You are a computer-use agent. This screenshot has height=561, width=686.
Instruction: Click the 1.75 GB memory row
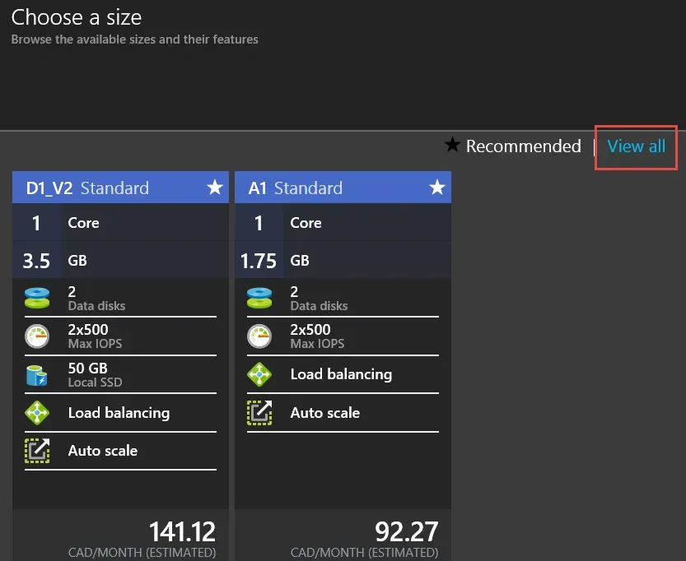343,261
